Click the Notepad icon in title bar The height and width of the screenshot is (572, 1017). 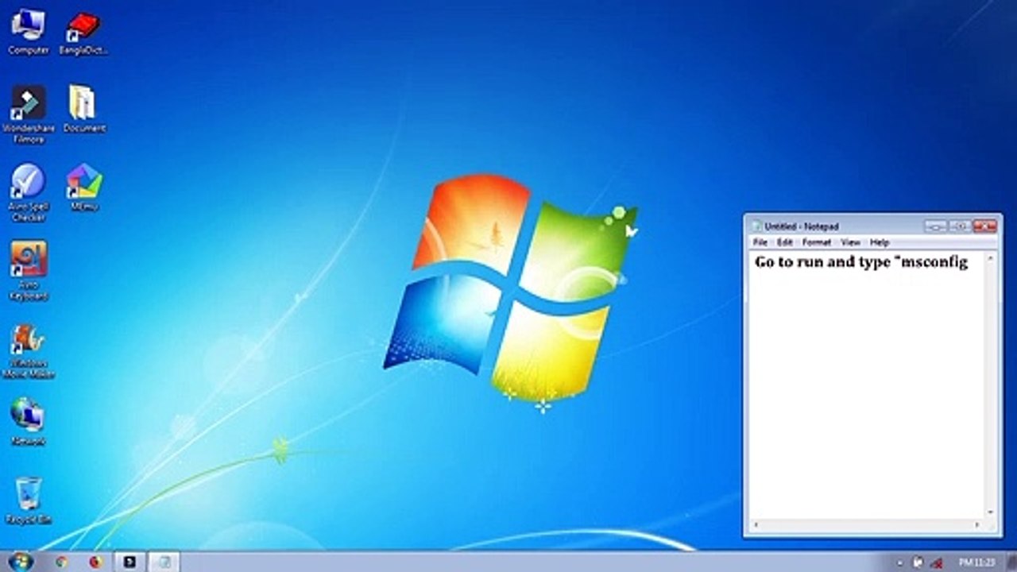tap(756, 226)
